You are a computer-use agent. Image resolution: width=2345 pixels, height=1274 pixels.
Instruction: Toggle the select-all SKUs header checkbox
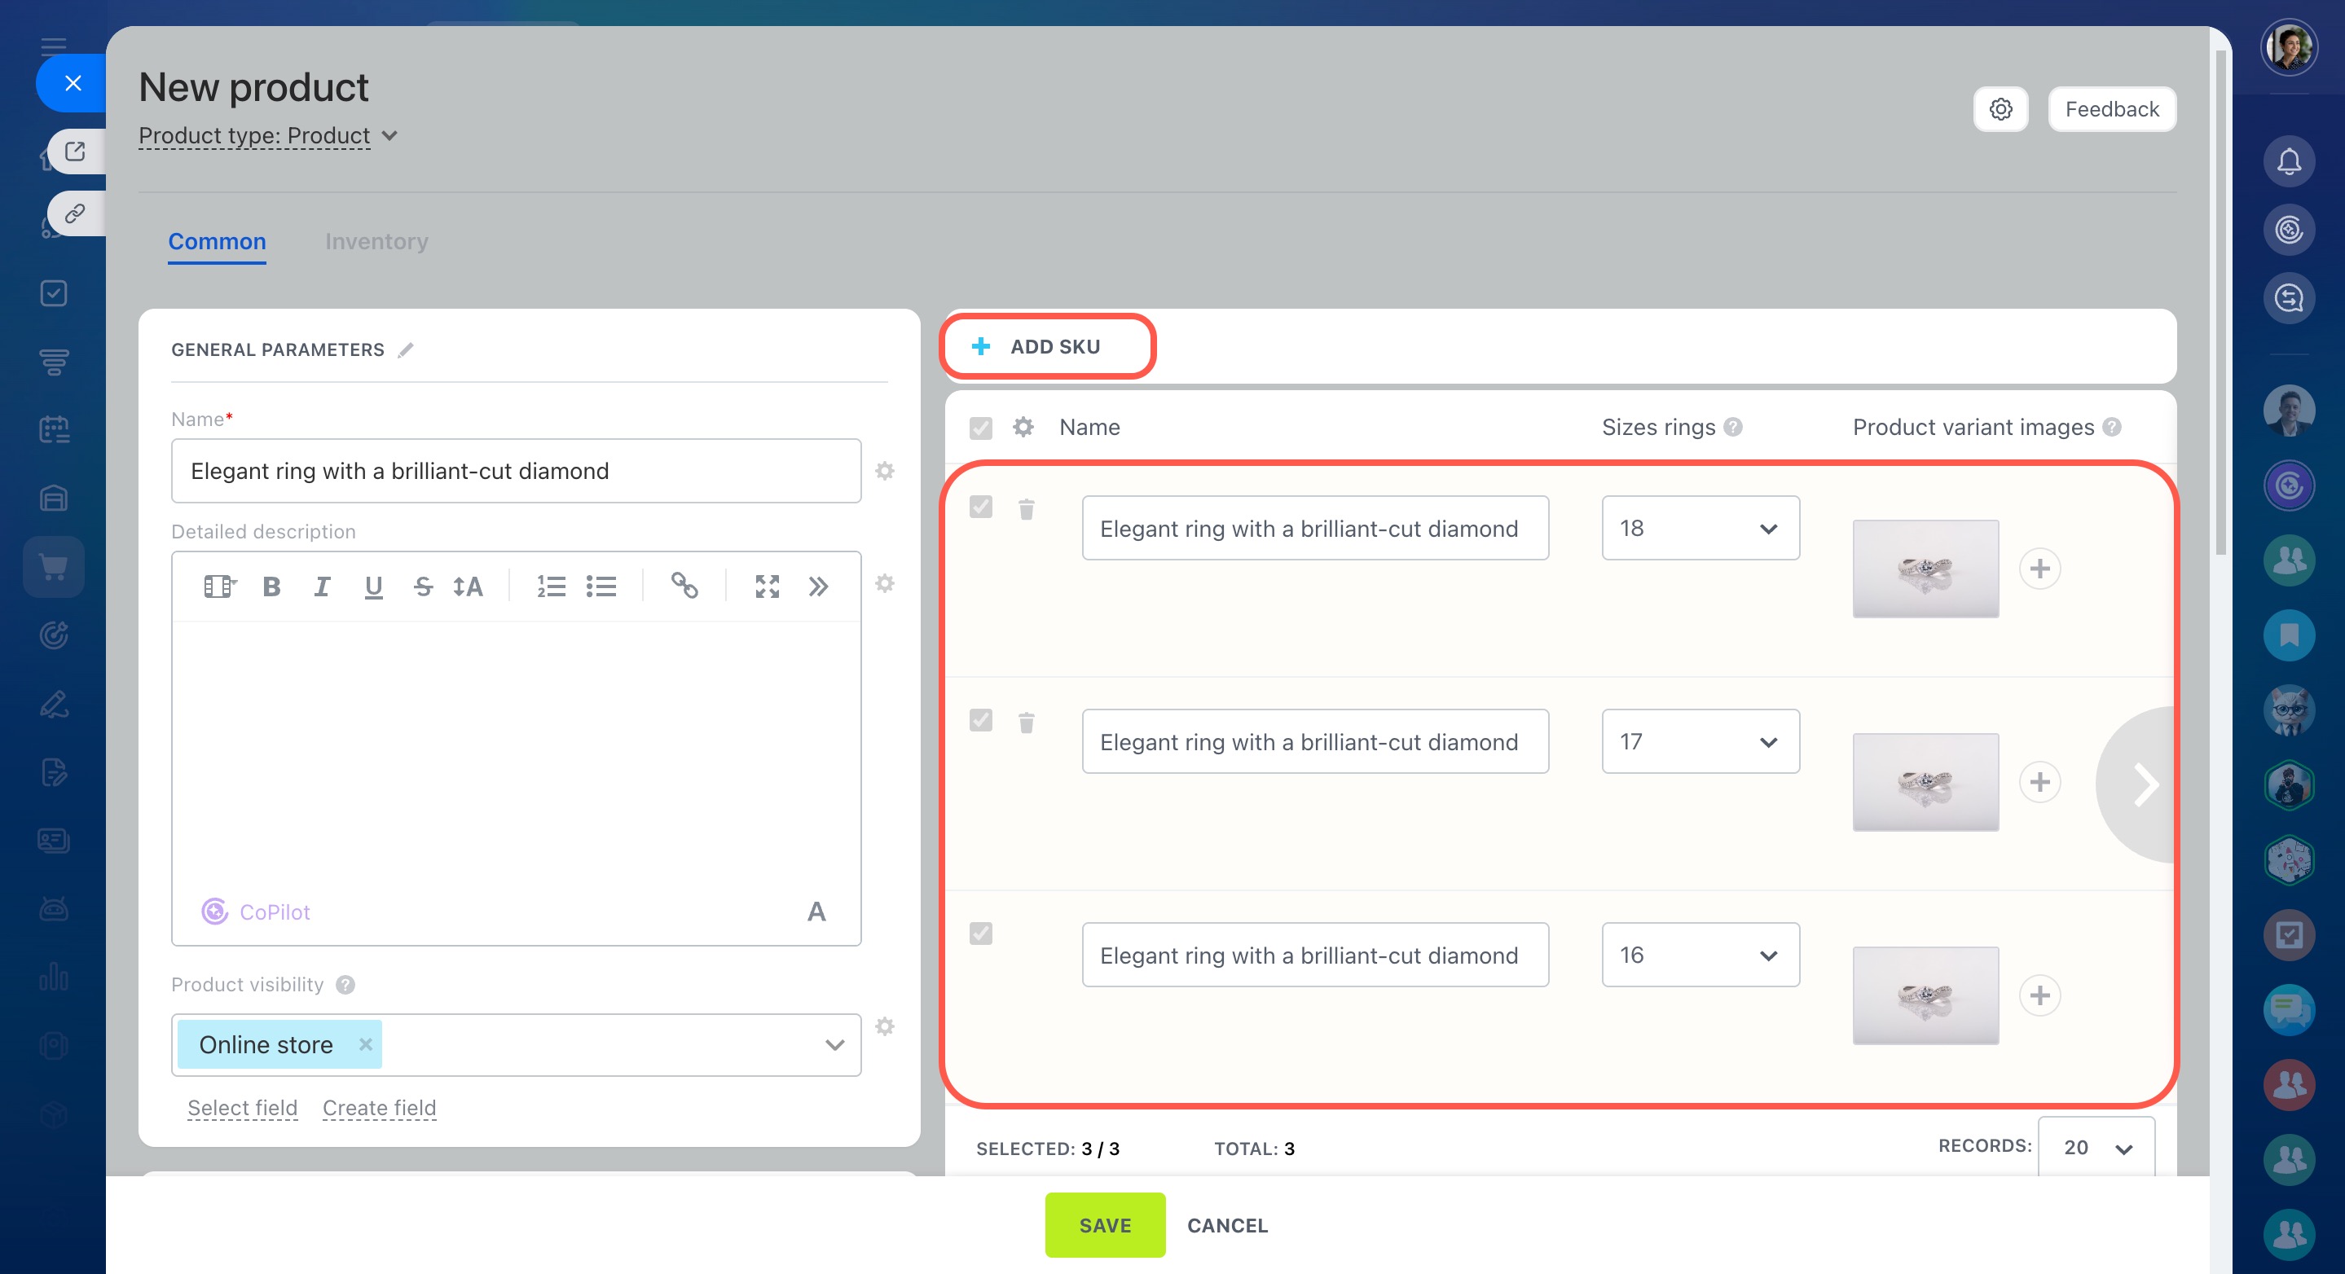980,428
